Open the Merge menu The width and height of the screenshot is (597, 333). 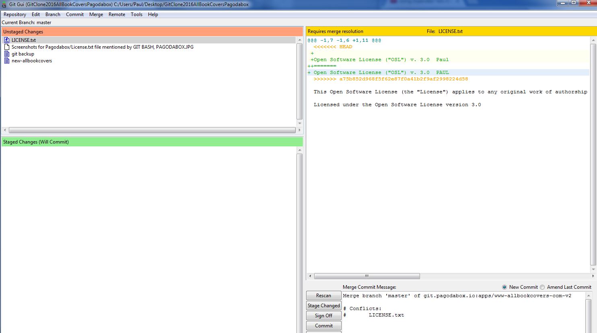click(x=96, y=14)
